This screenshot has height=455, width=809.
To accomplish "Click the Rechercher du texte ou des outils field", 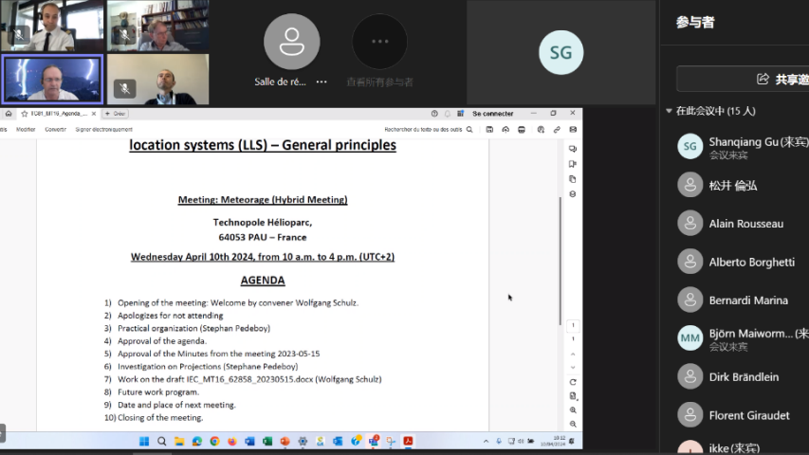I will (x=423, y=130).
